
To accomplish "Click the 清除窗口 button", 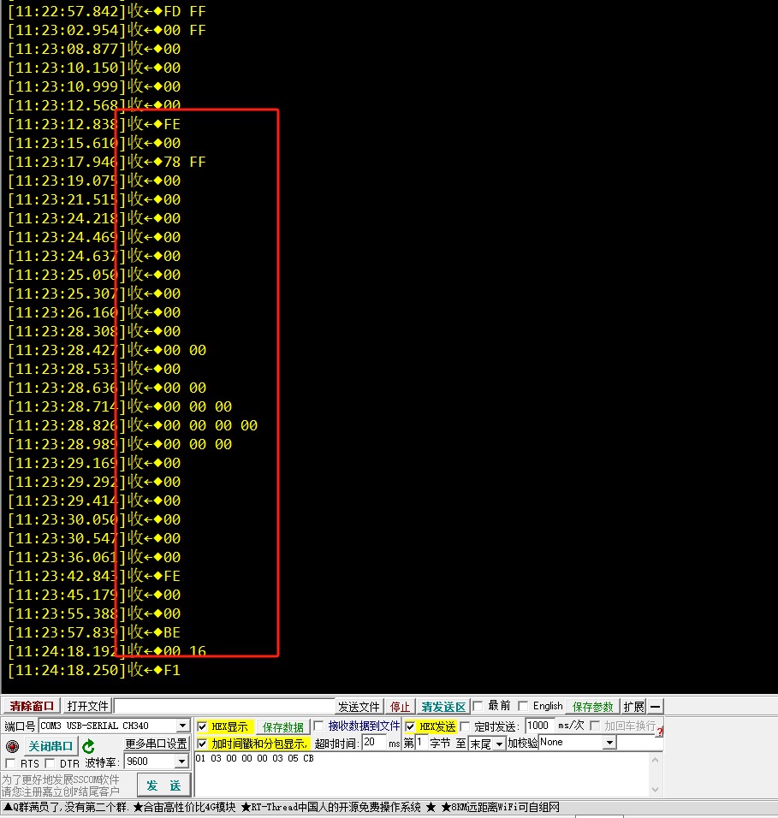I will click(x=32, y=707).
